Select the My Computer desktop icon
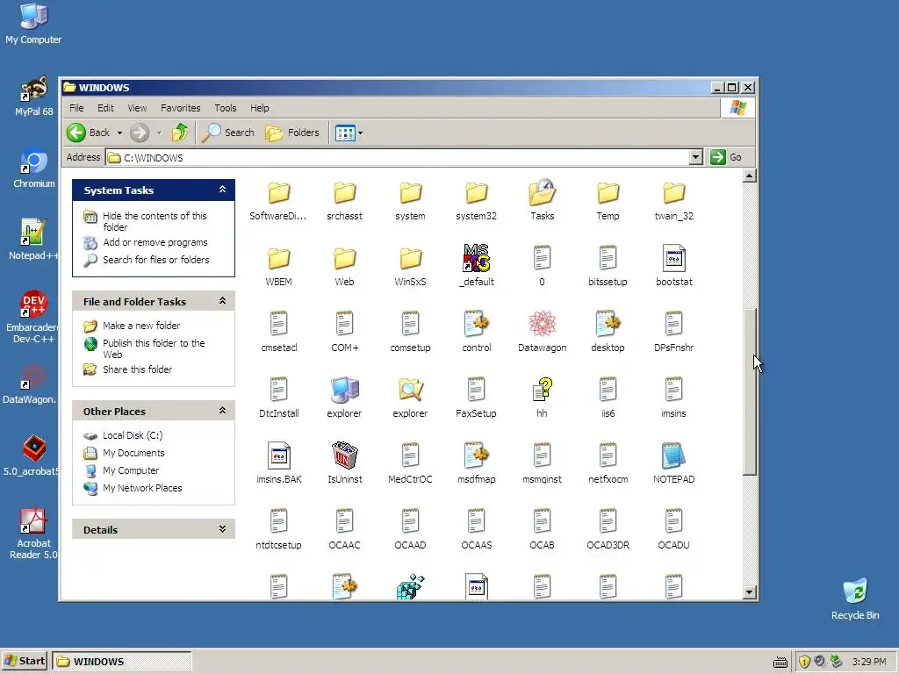This screenshot has height=674, width=899. 33,24
